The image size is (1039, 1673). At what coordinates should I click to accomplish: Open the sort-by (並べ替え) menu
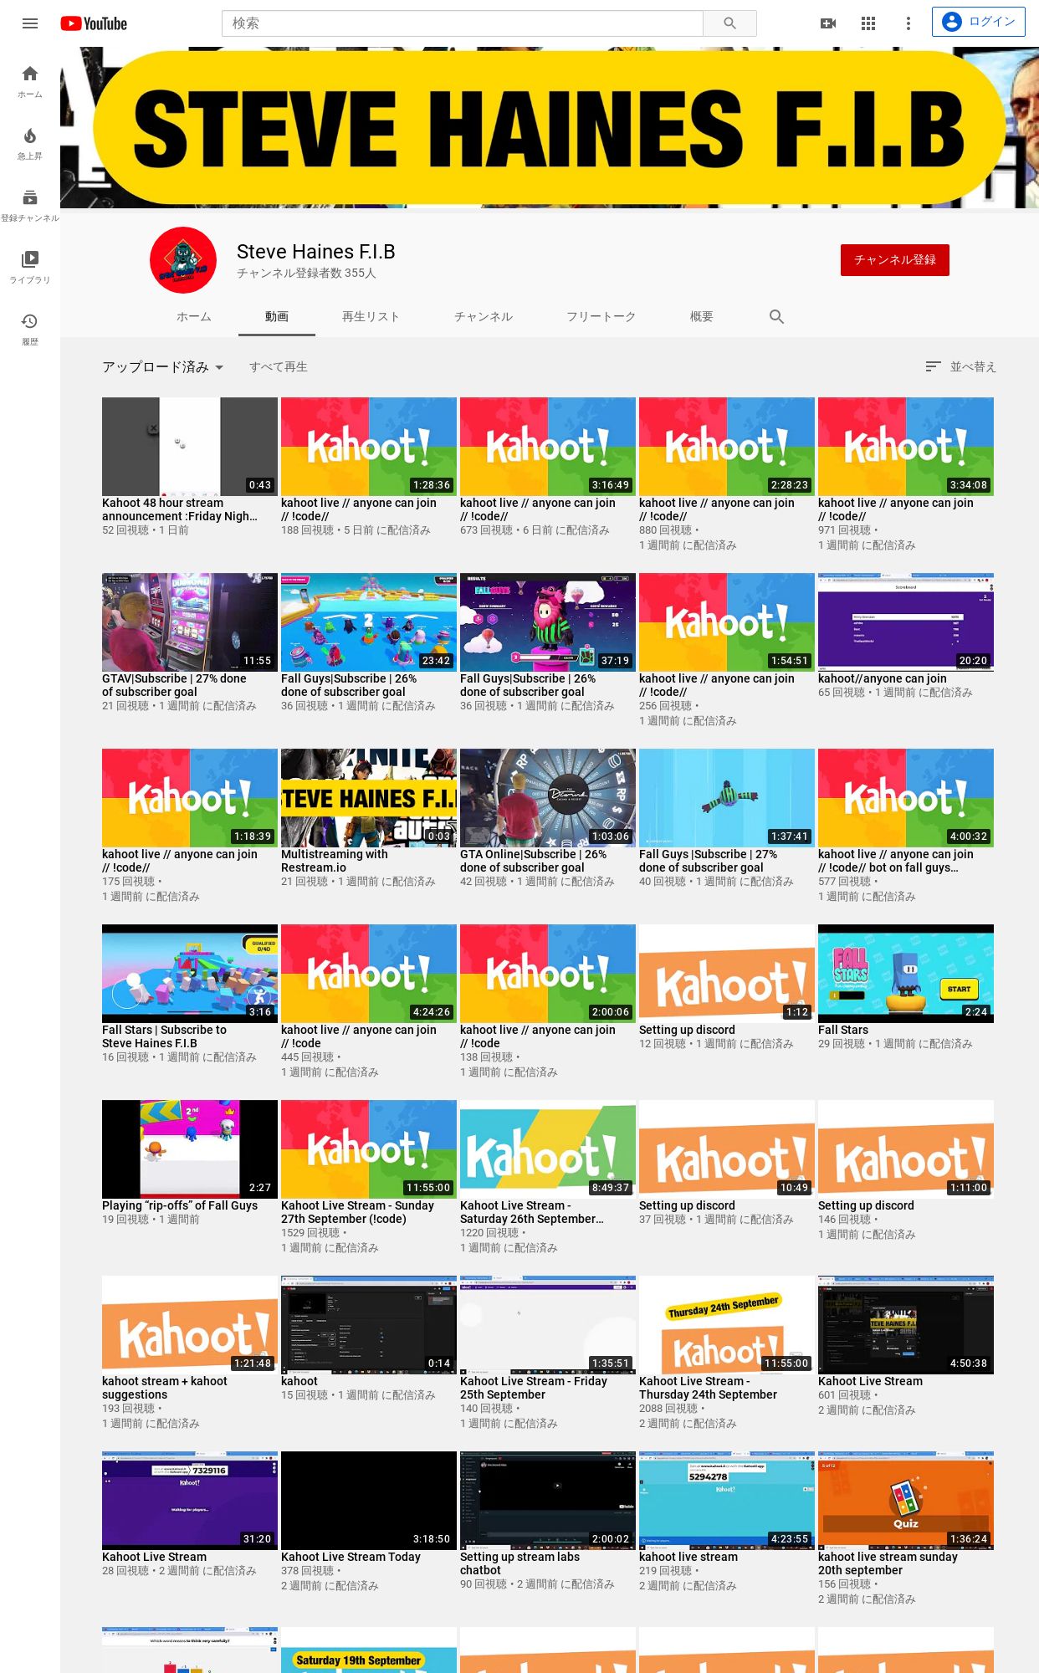click(x=960, y=366)
